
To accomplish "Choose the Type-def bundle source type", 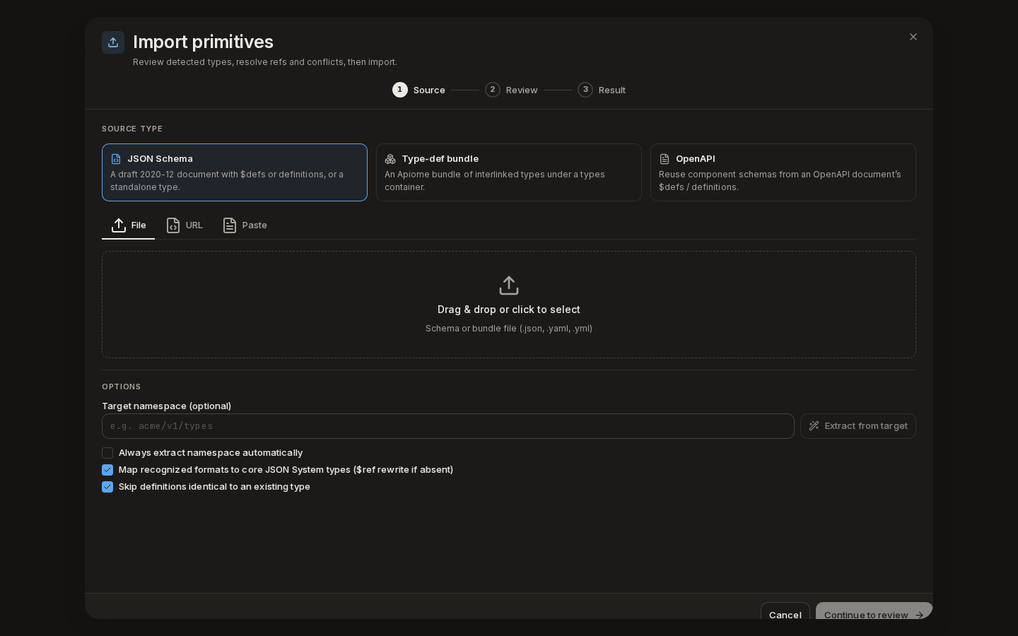I will [x=509, y=172].
